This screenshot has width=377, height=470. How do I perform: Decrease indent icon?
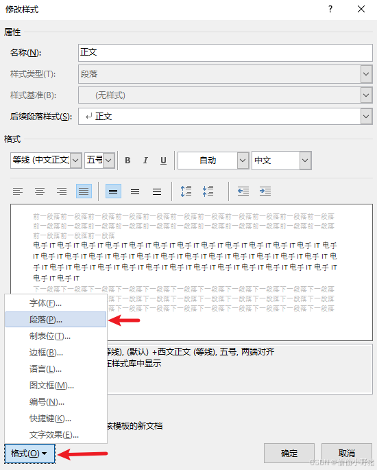click(x=243, y=191)
